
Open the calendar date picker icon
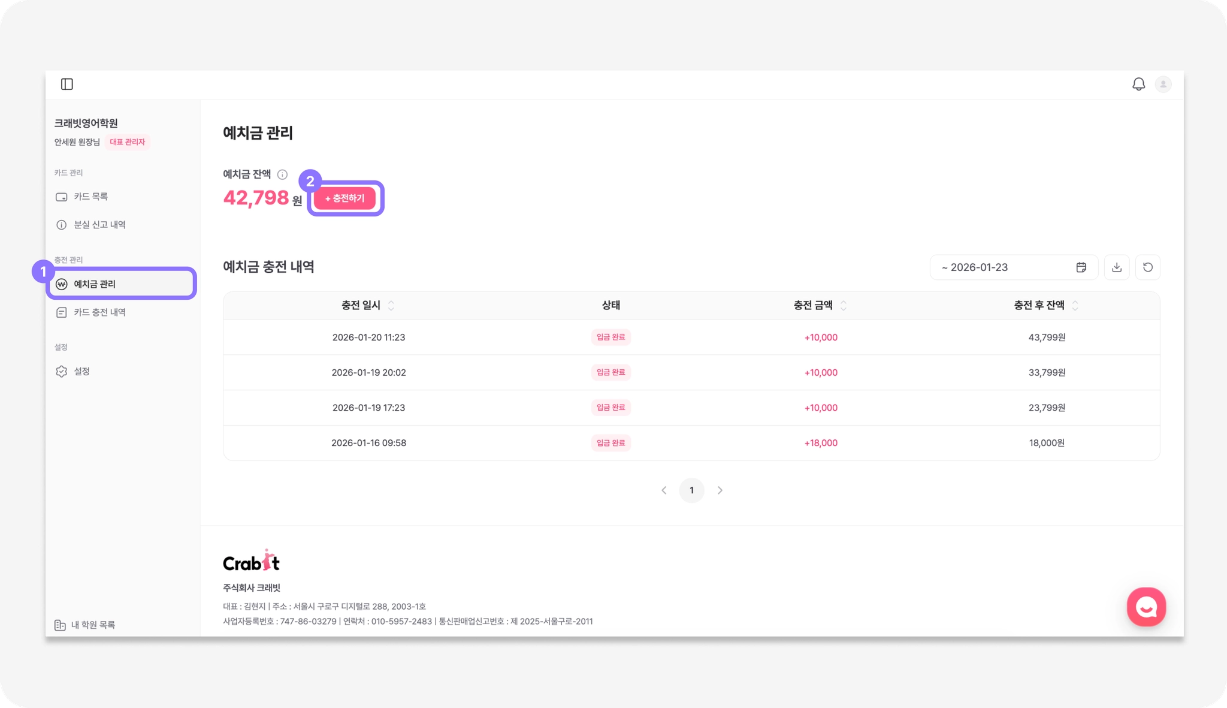pos(1081,267)
